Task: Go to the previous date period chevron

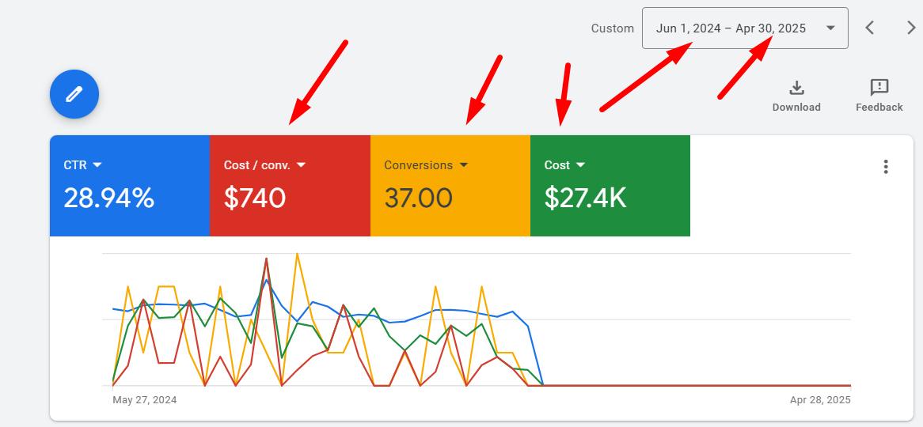Action: 869,28
